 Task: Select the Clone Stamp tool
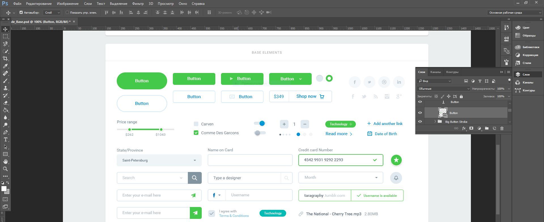pyautogui.click(x=5, y=88)
